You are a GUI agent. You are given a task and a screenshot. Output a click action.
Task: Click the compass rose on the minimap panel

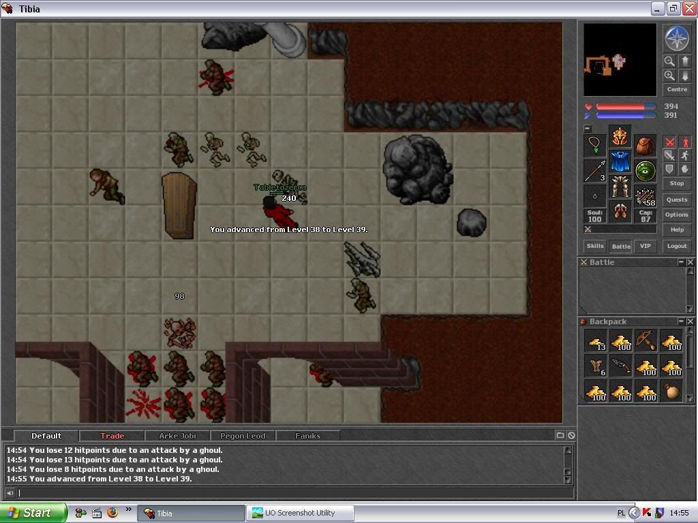pos(677,38)
